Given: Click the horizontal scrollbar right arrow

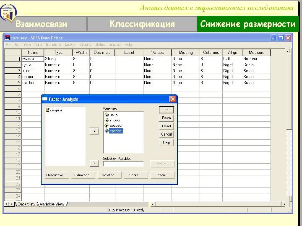Looking at the screenshot, I should click(284, 204).
